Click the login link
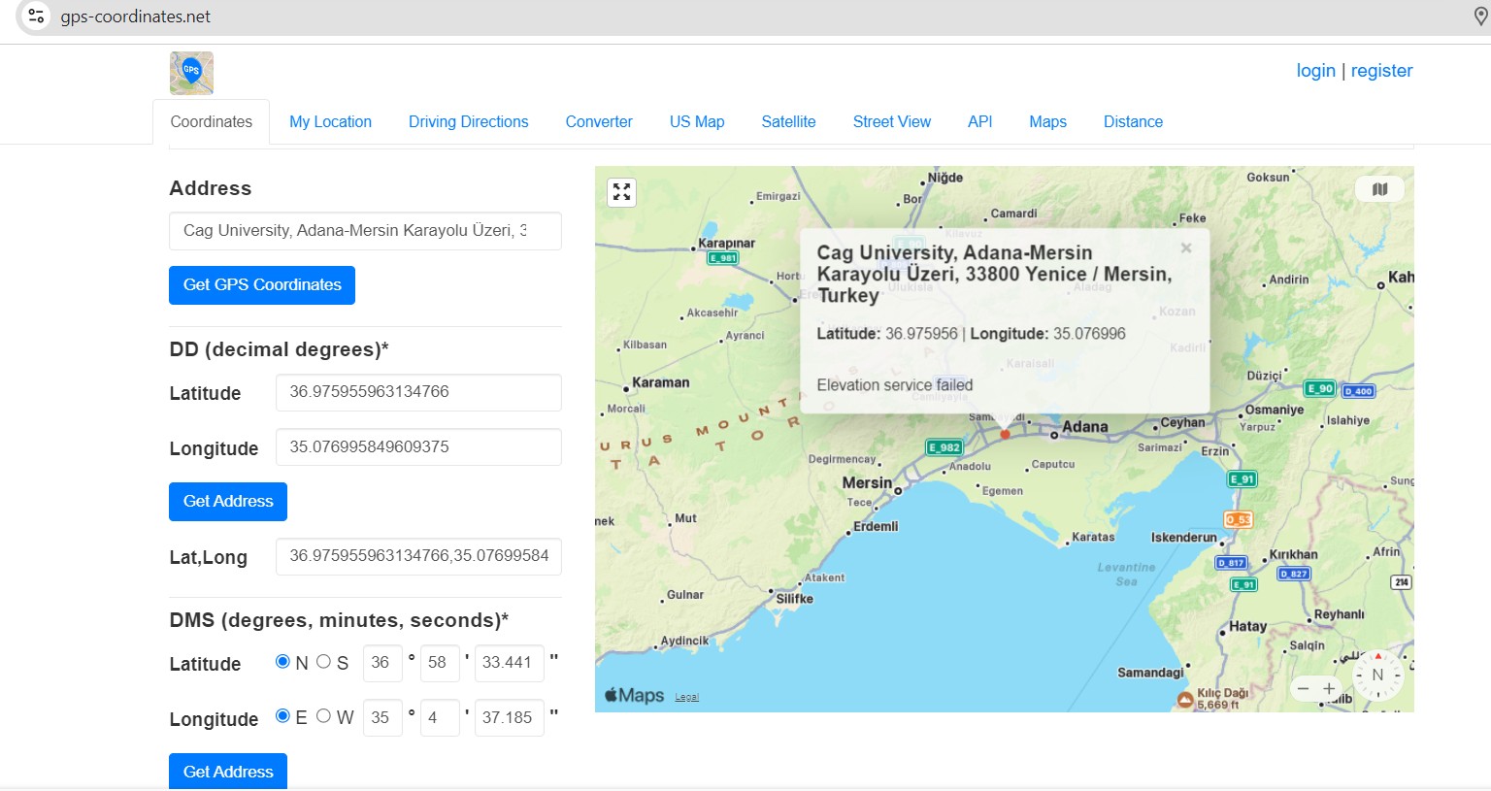Screen dimensions: 1491x791 (1315, 70)
